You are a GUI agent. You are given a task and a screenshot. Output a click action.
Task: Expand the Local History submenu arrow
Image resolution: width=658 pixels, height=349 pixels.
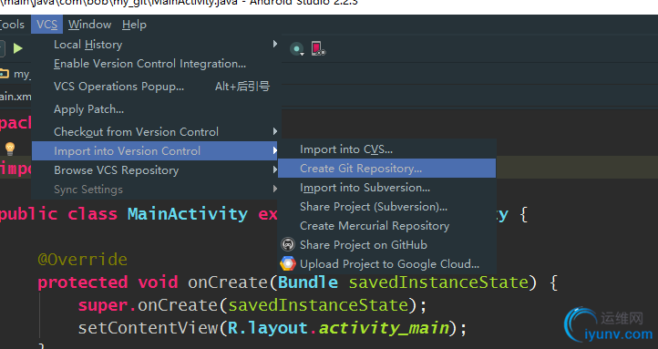(x=275, y=44)
